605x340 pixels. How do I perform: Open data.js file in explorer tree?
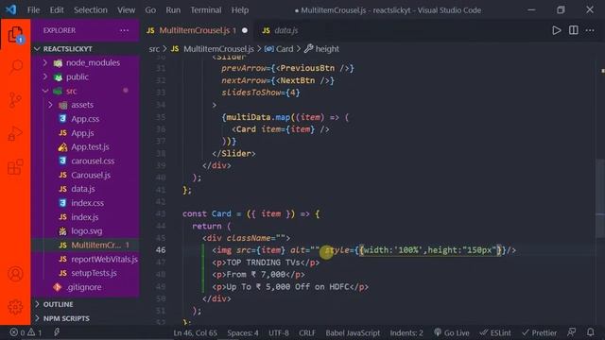(x=83, y=189)
